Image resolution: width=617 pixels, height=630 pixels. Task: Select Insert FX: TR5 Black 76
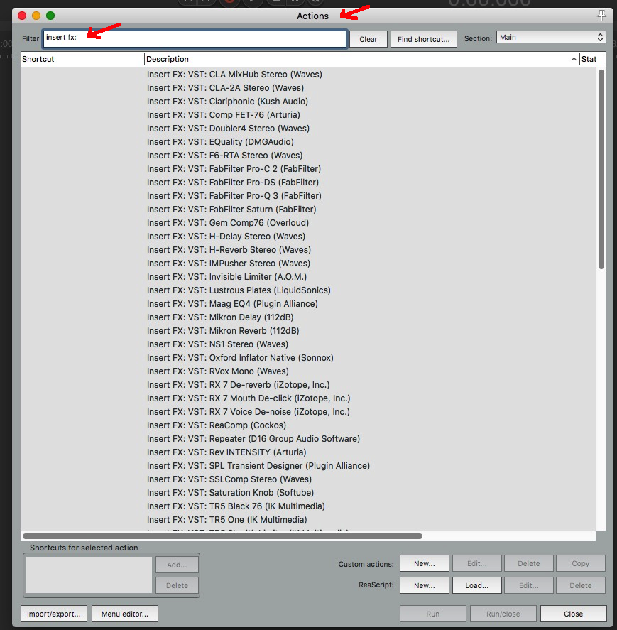tap(236, 506)
